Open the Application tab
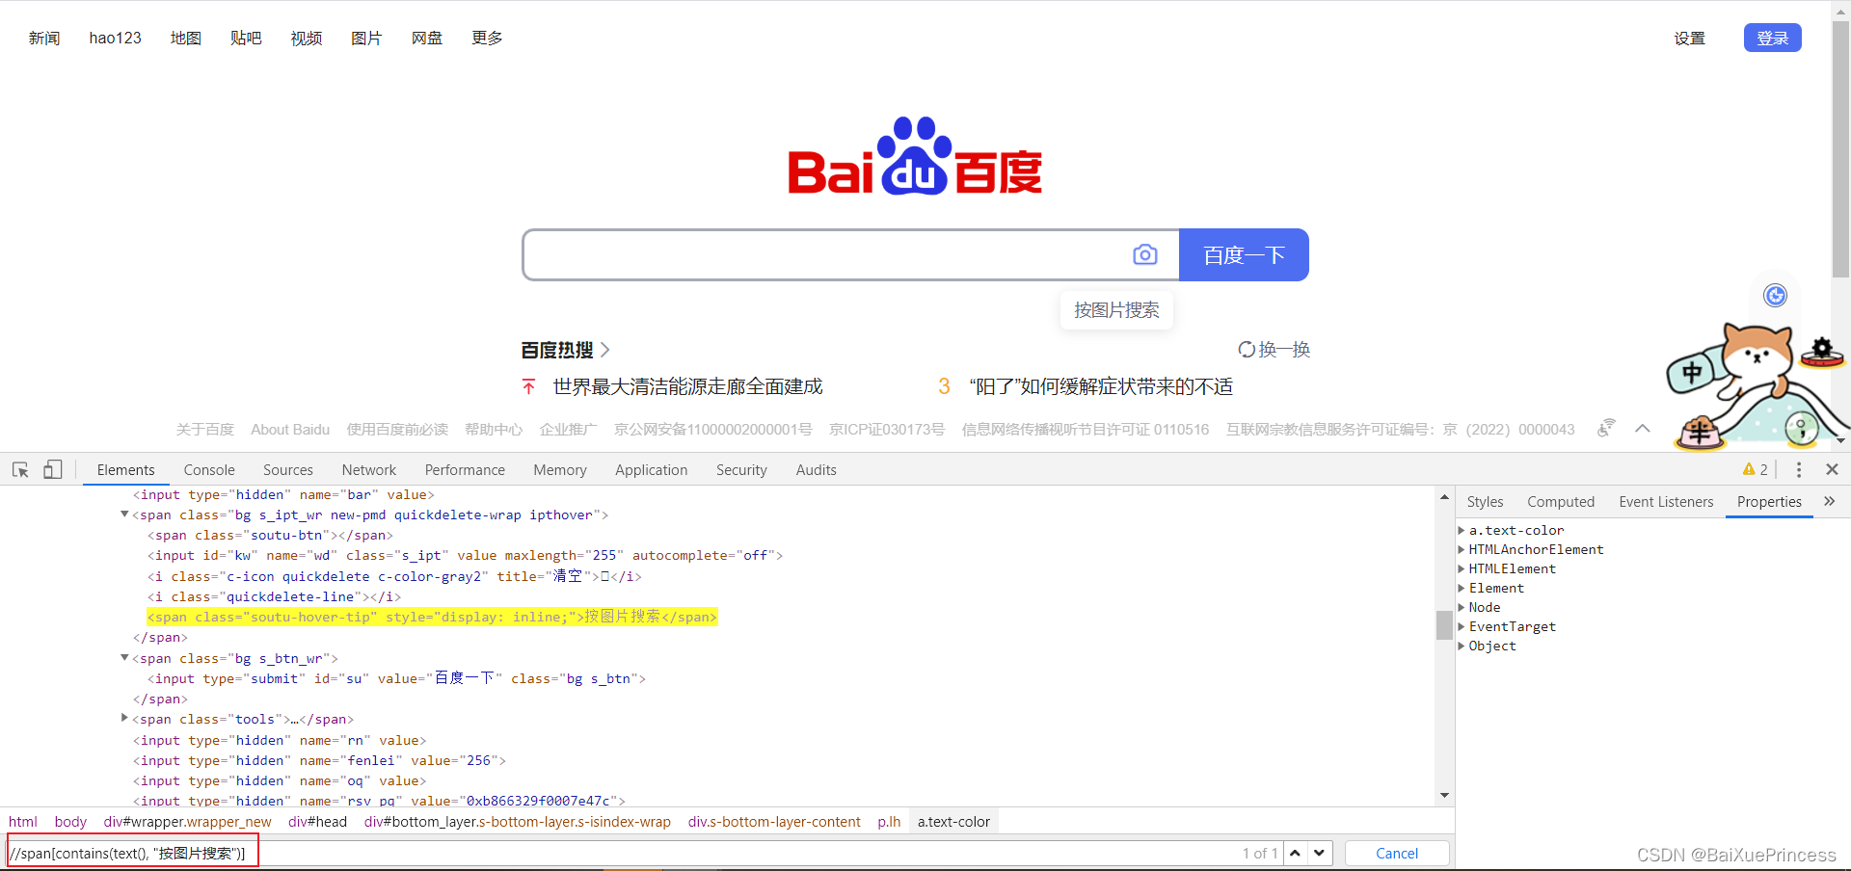The image size is (1851, 871). point(652,469)
